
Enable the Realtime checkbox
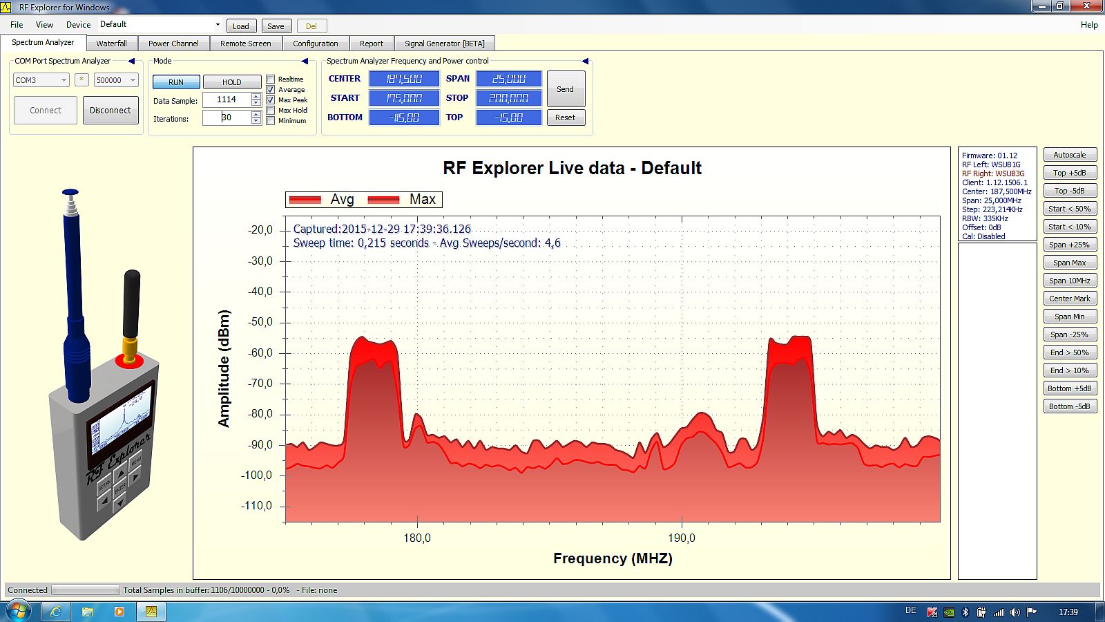271,79
